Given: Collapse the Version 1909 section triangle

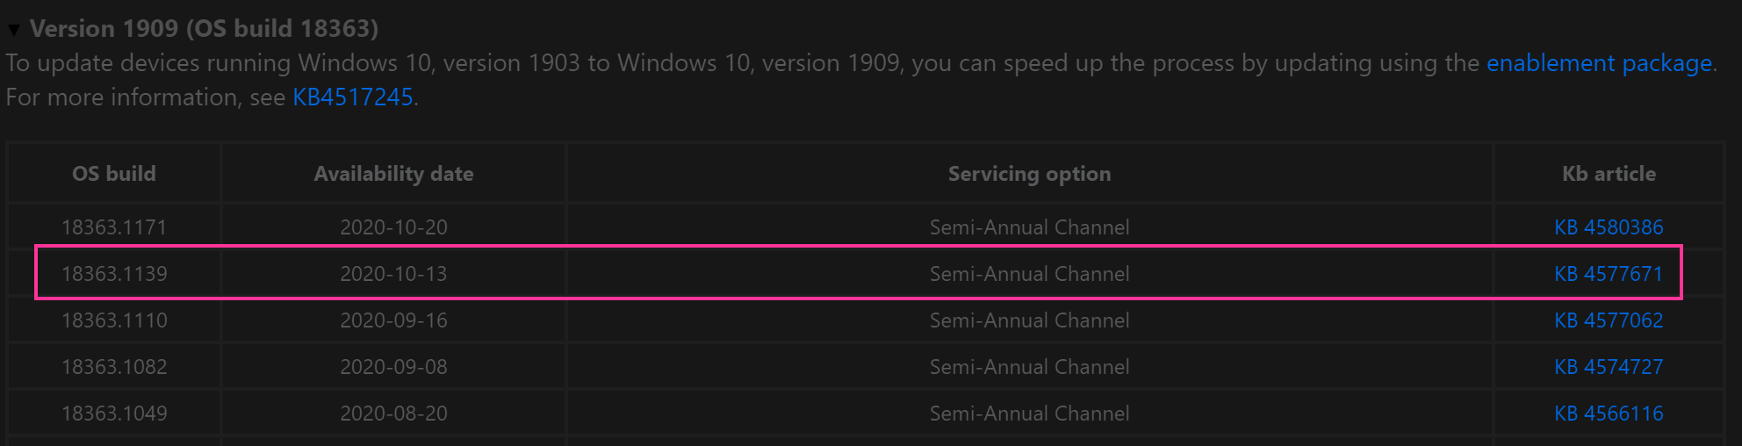Looking at the screenshot, I should [14, 30].
